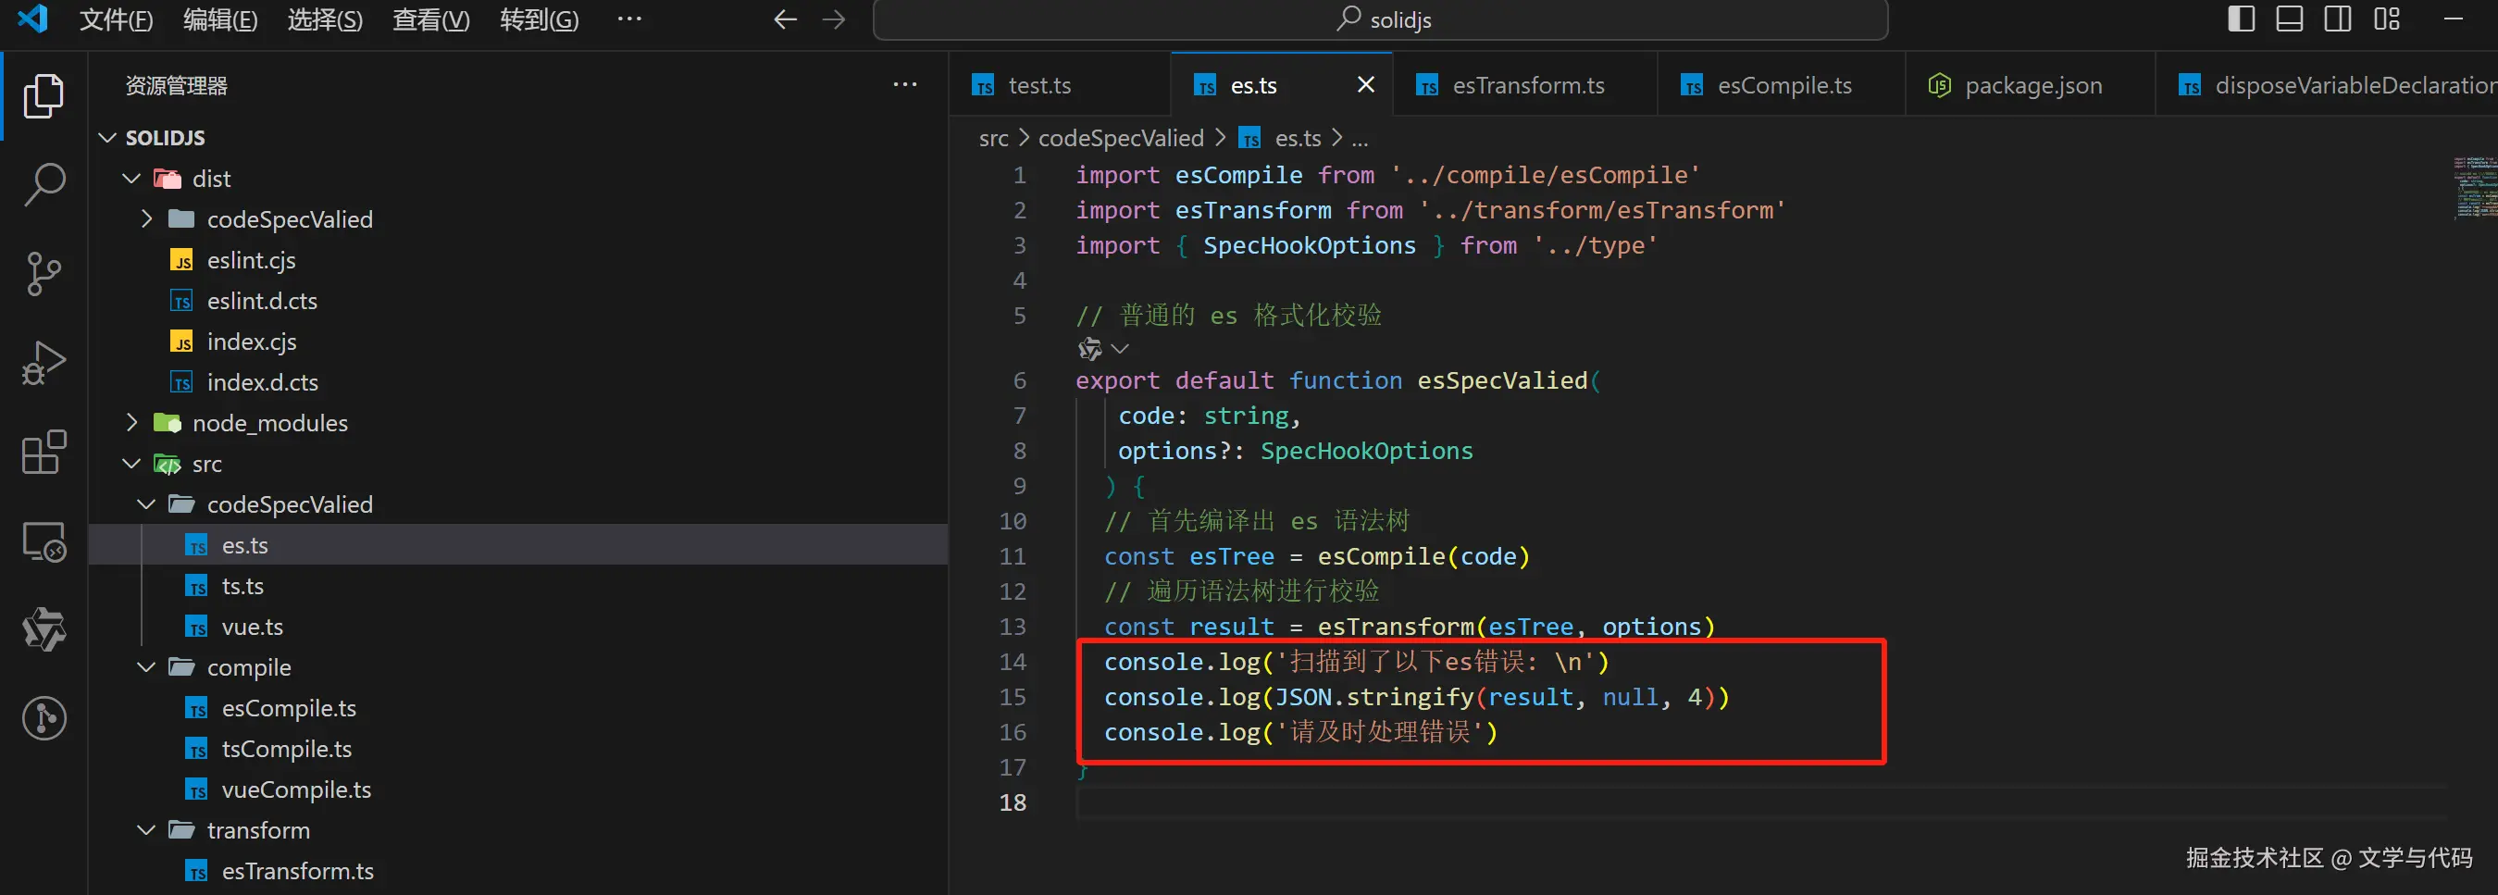Collapse the codeSpecValied folder under src
The image size is (2498, 895).
pos(146,505)
